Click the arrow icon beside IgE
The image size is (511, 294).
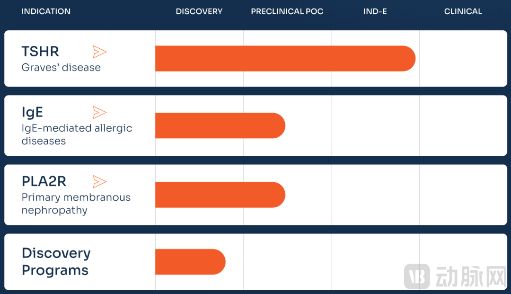[99, 112]
